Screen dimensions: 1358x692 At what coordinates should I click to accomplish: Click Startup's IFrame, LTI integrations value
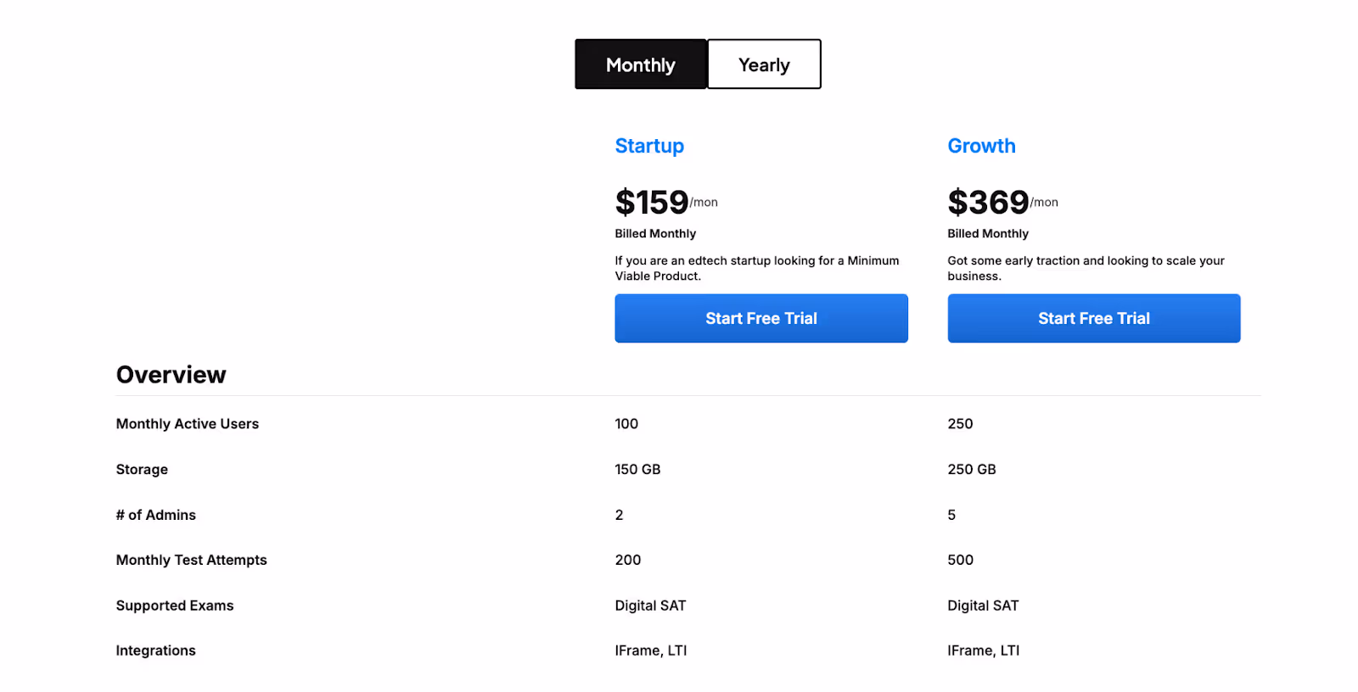(651, 650)
